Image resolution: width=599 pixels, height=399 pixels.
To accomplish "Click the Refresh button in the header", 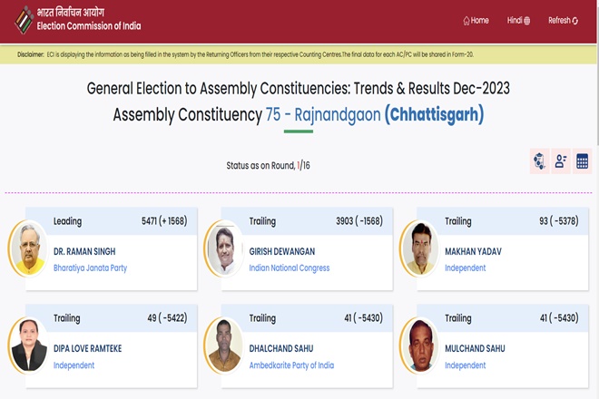I will tap(563, 21).
